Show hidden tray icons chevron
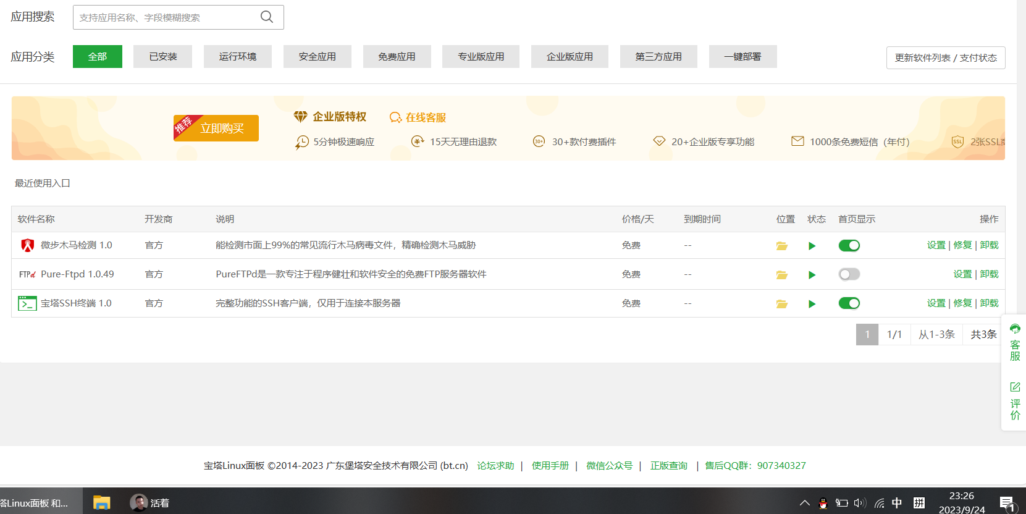Screen dimensions: 1026x514 (804, 503)
